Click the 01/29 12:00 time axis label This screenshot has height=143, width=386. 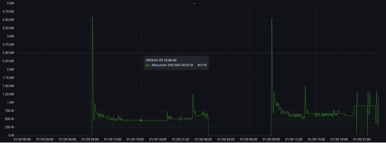coord(113,140)
